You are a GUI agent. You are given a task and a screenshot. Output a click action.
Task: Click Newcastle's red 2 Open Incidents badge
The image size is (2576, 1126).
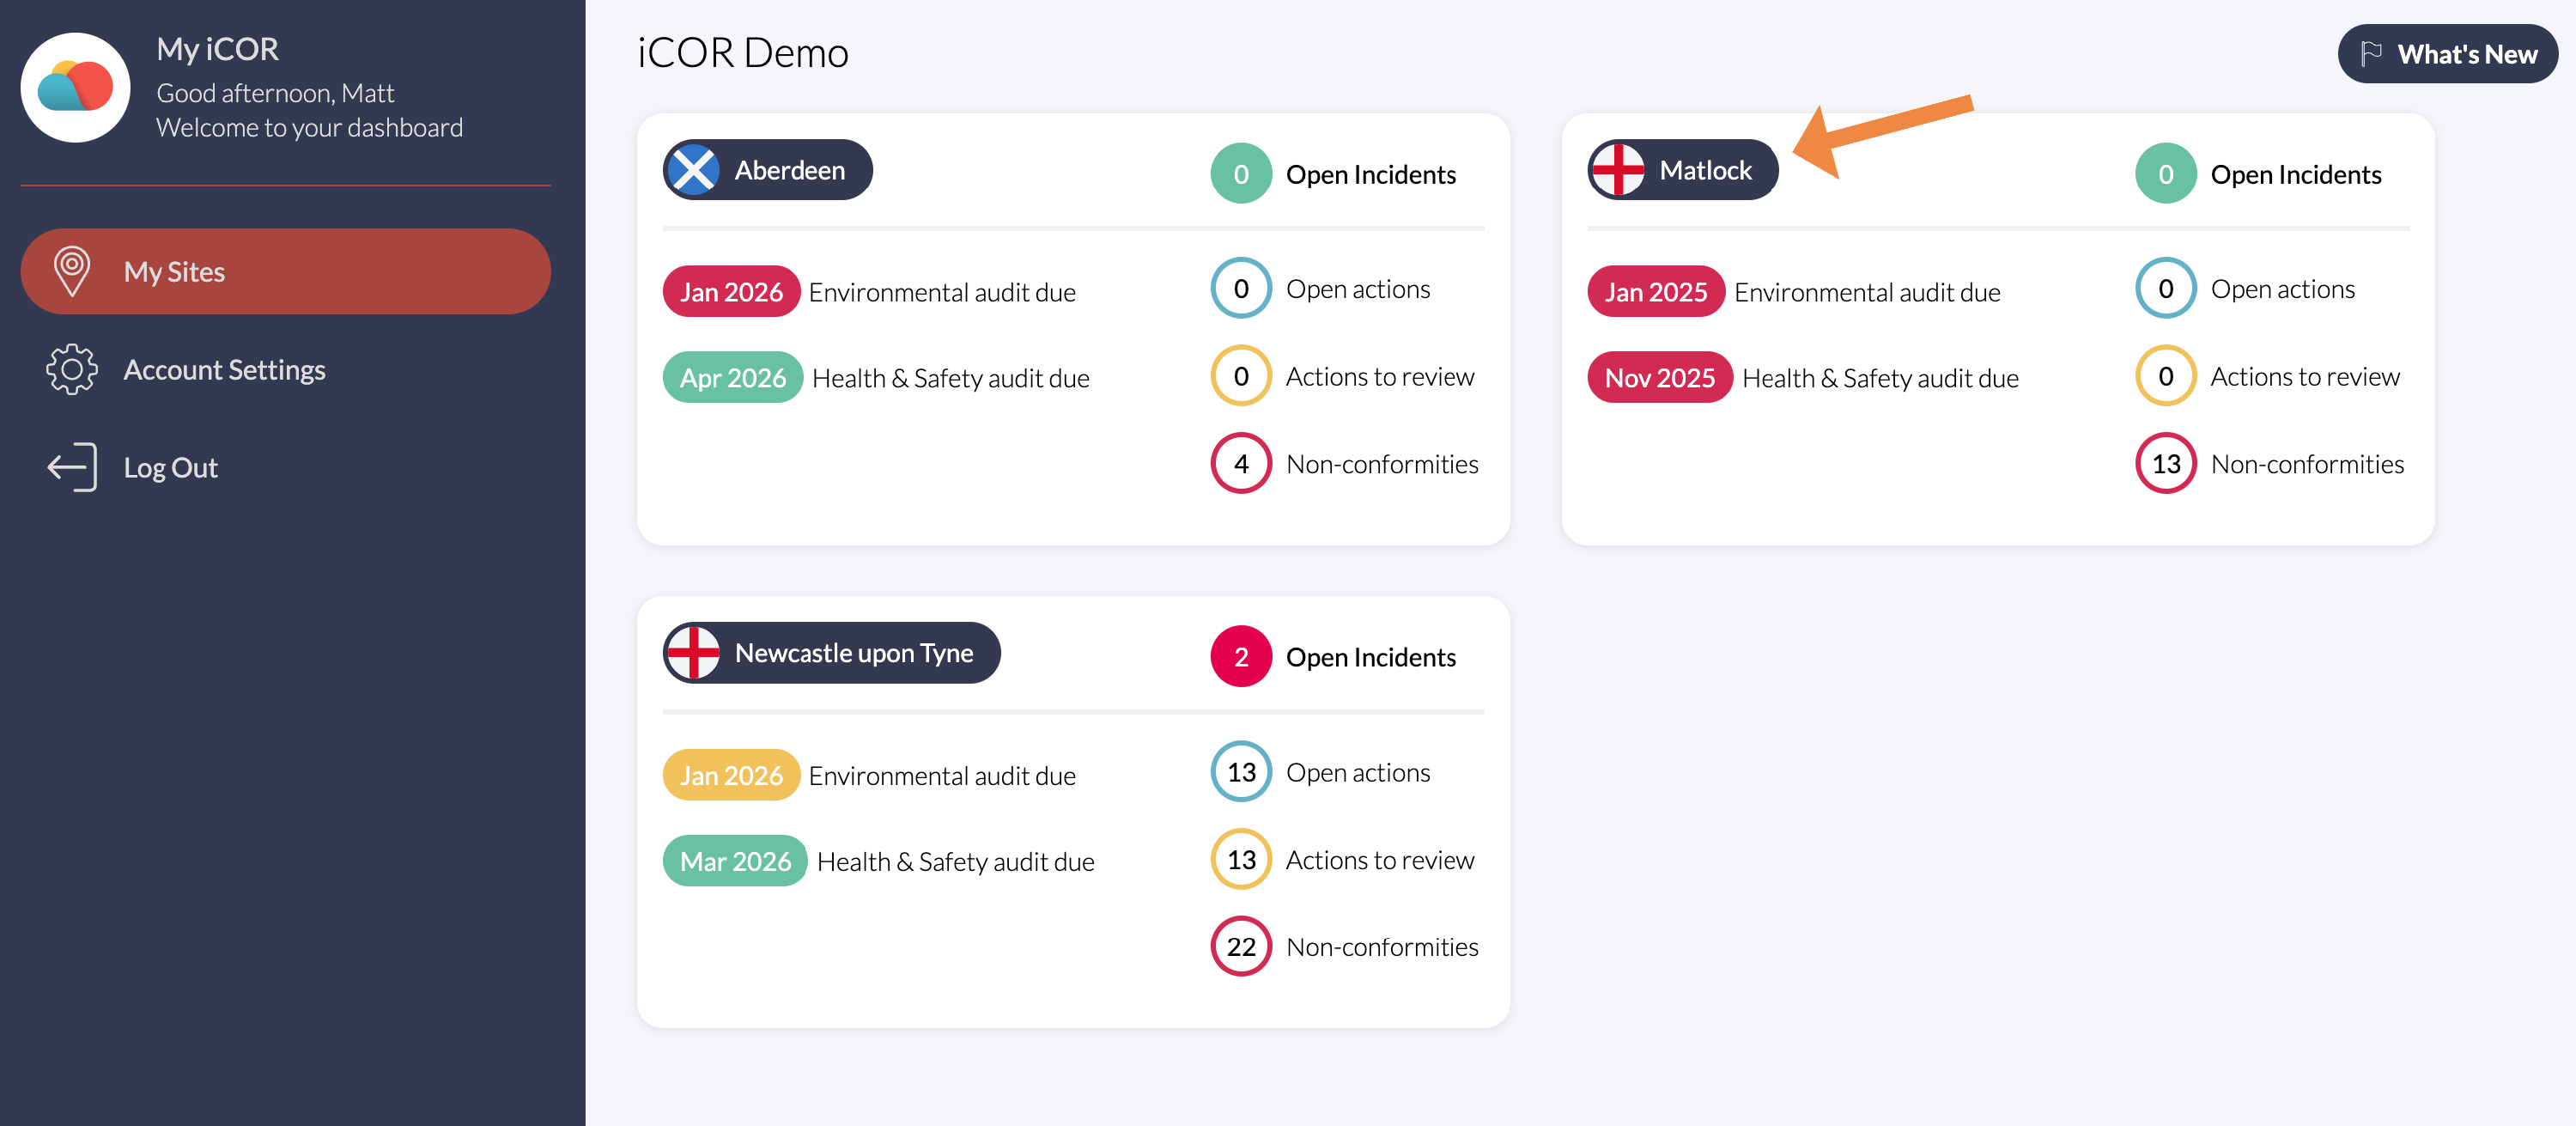[x=1240, y=656]
